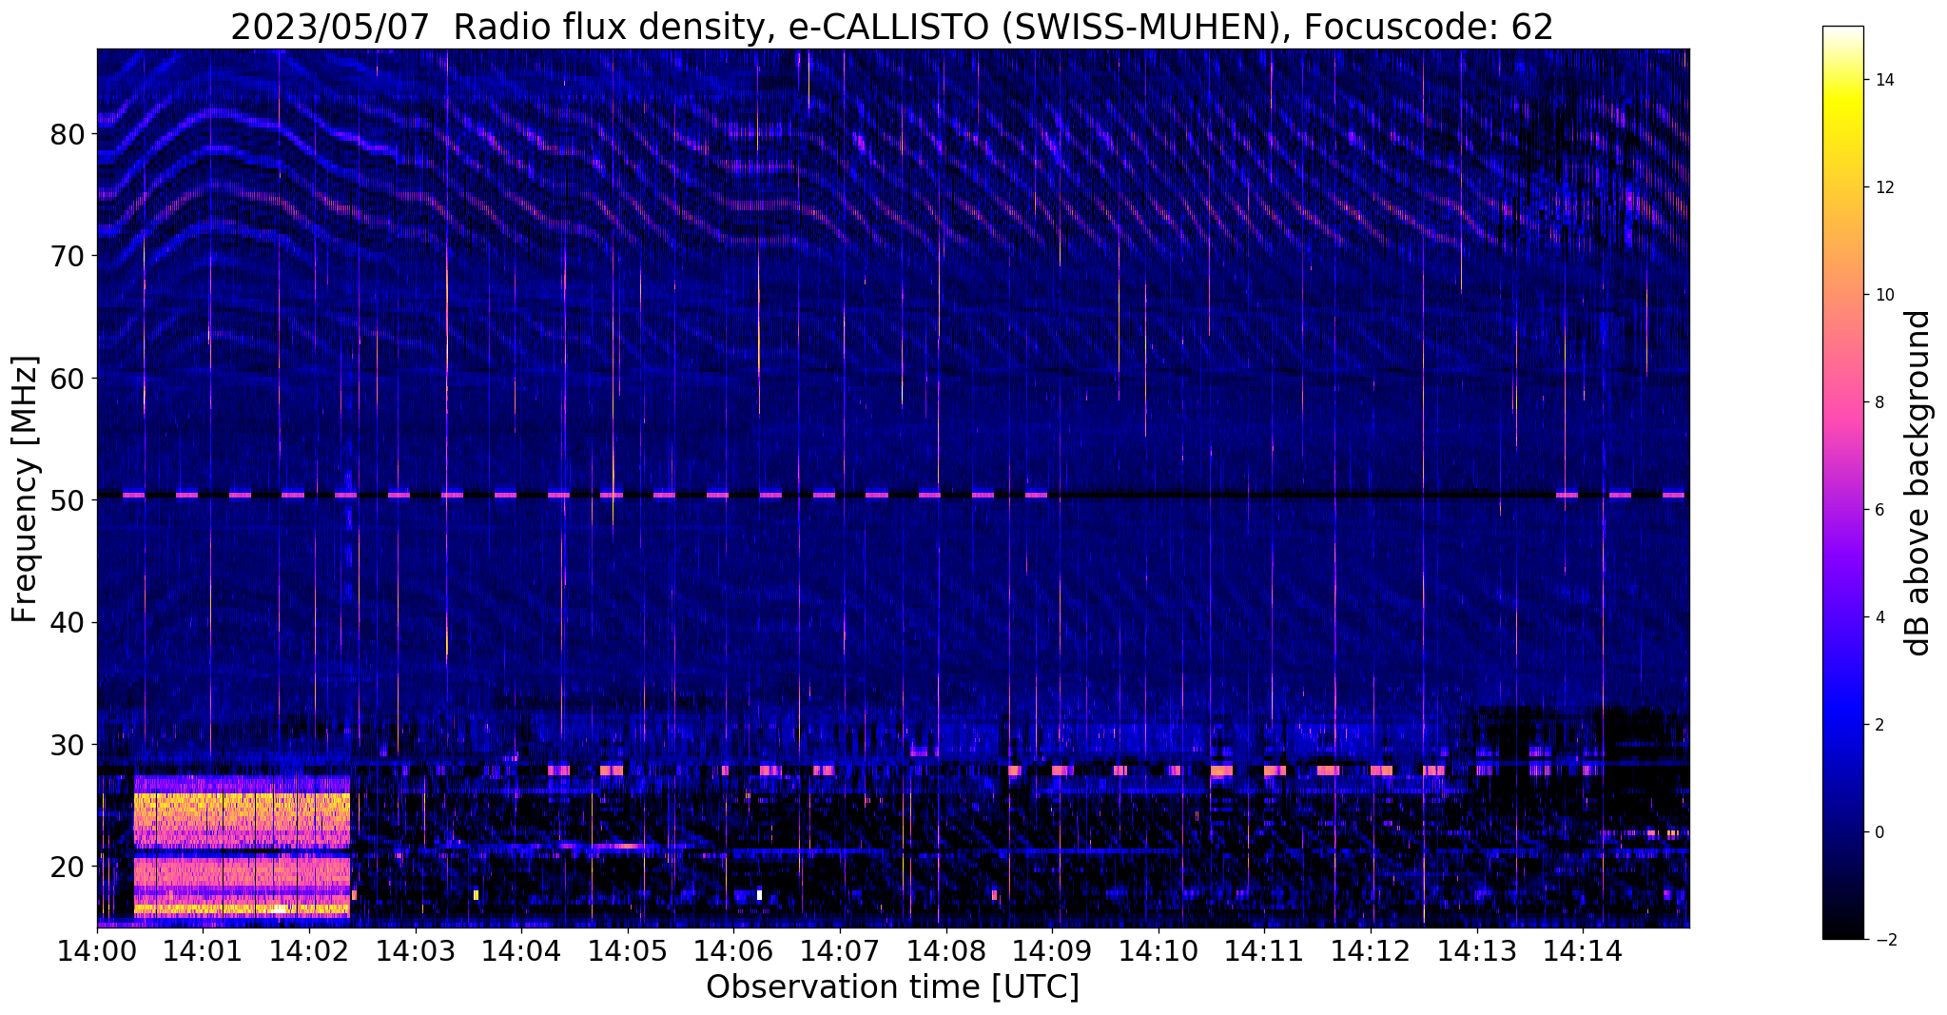Screen dimensions: 1947x1015
Task: Click the 14:12 time tick label
Action: pos(1371,950)
